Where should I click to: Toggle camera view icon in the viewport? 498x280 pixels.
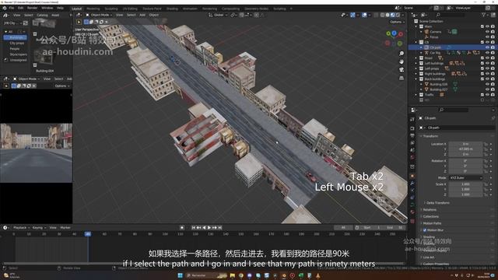(402, 70)
